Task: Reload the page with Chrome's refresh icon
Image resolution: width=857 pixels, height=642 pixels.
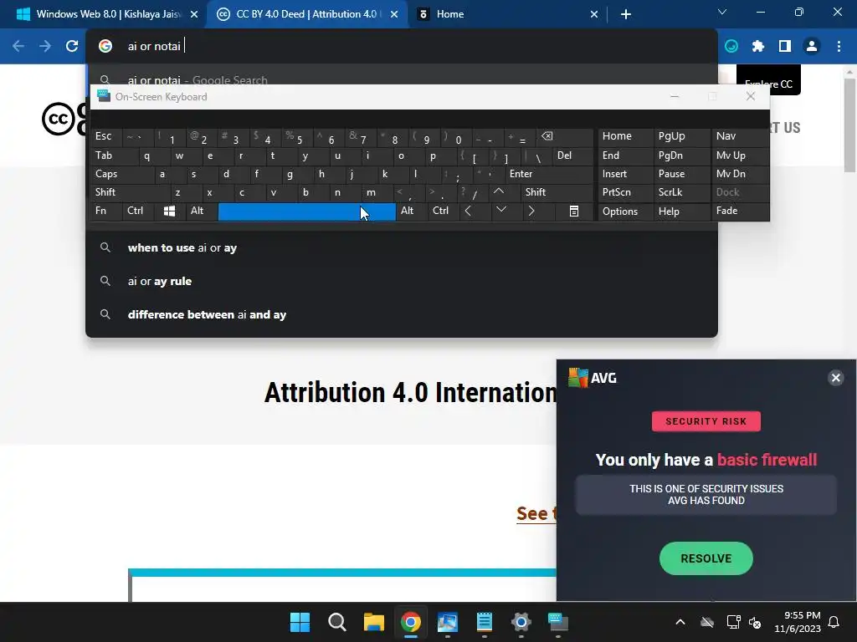Action: click(72, 47)
